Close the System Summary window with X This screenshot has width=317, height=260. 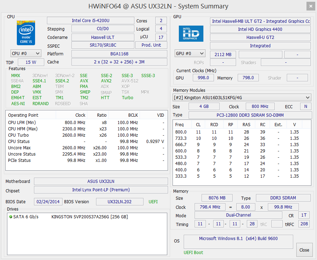[311, 6]
